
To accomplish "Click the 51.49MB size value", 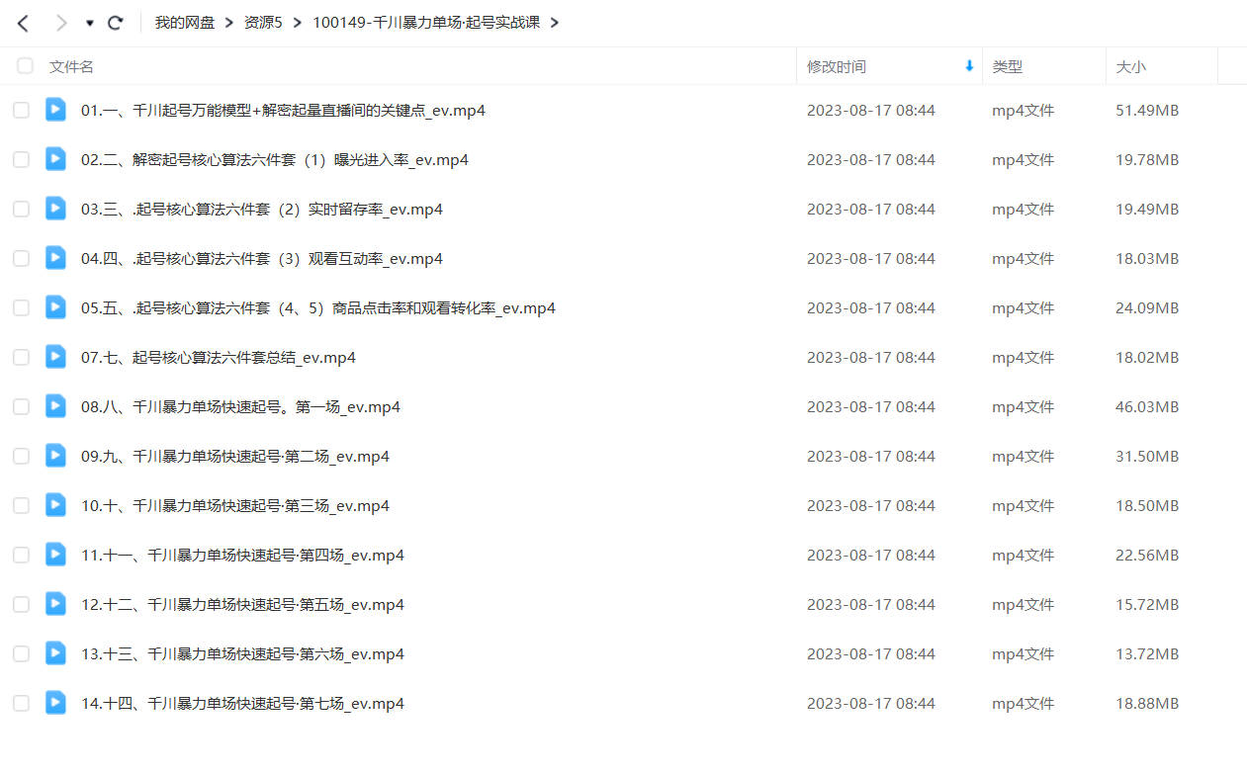I will [1147, 110].
